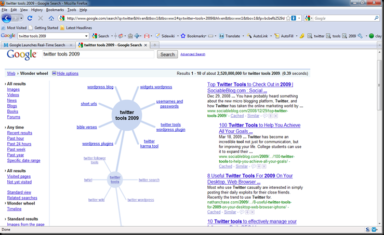The image size is (384, 235).
Task: Open a new tab with the plus button
Action: [x=155, y=45]
